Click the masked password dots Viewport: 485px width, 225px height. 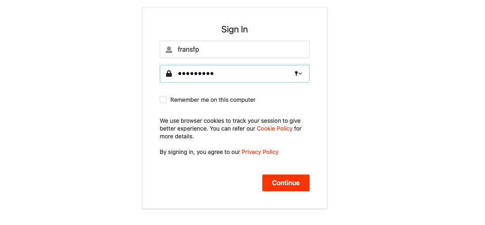coord(196,74)
